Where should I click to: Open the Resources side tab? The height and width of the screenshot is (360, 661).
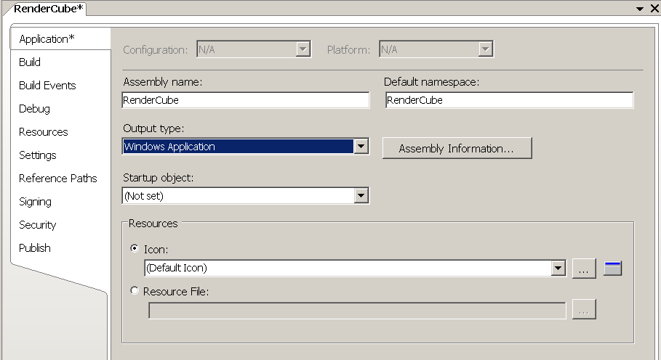pyautogui.click(x=43, y=132)
